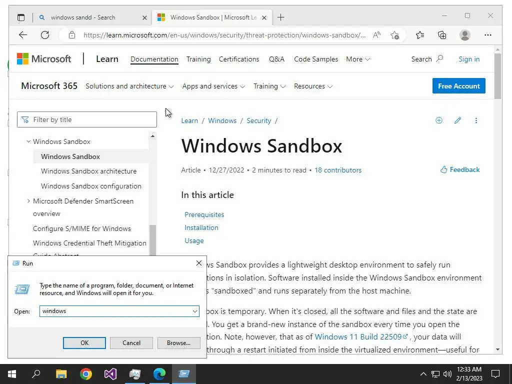This screenshot has width=512, height=384.
Task: Select Windows Sandbox architecture in sidebar
Action: (89, 171)
